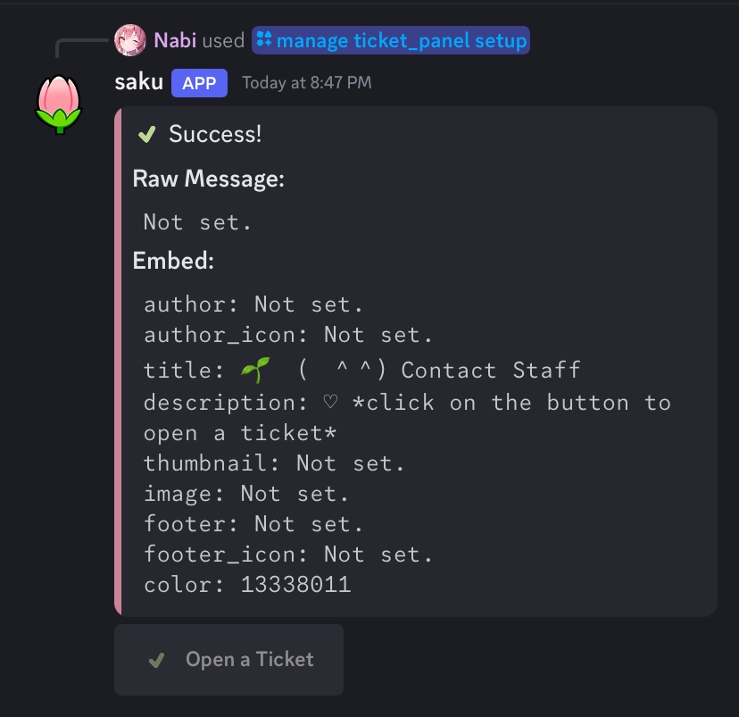This screenshot has height=717, width=739.
Task: Open the Nabi username profile
Action: click(175, 40)
